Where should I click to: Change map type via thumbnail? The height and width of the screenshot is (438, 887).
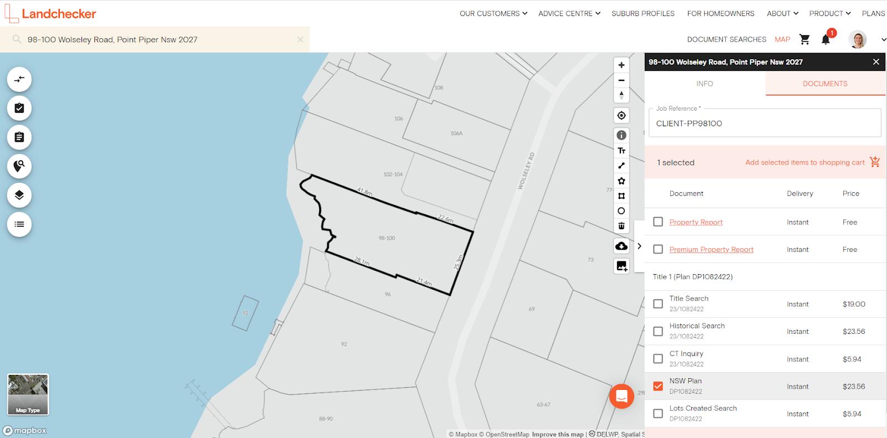28,394
